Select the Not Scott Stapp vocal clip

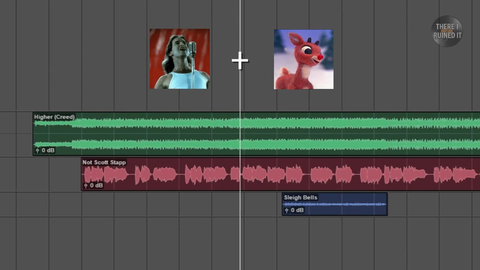280,174
